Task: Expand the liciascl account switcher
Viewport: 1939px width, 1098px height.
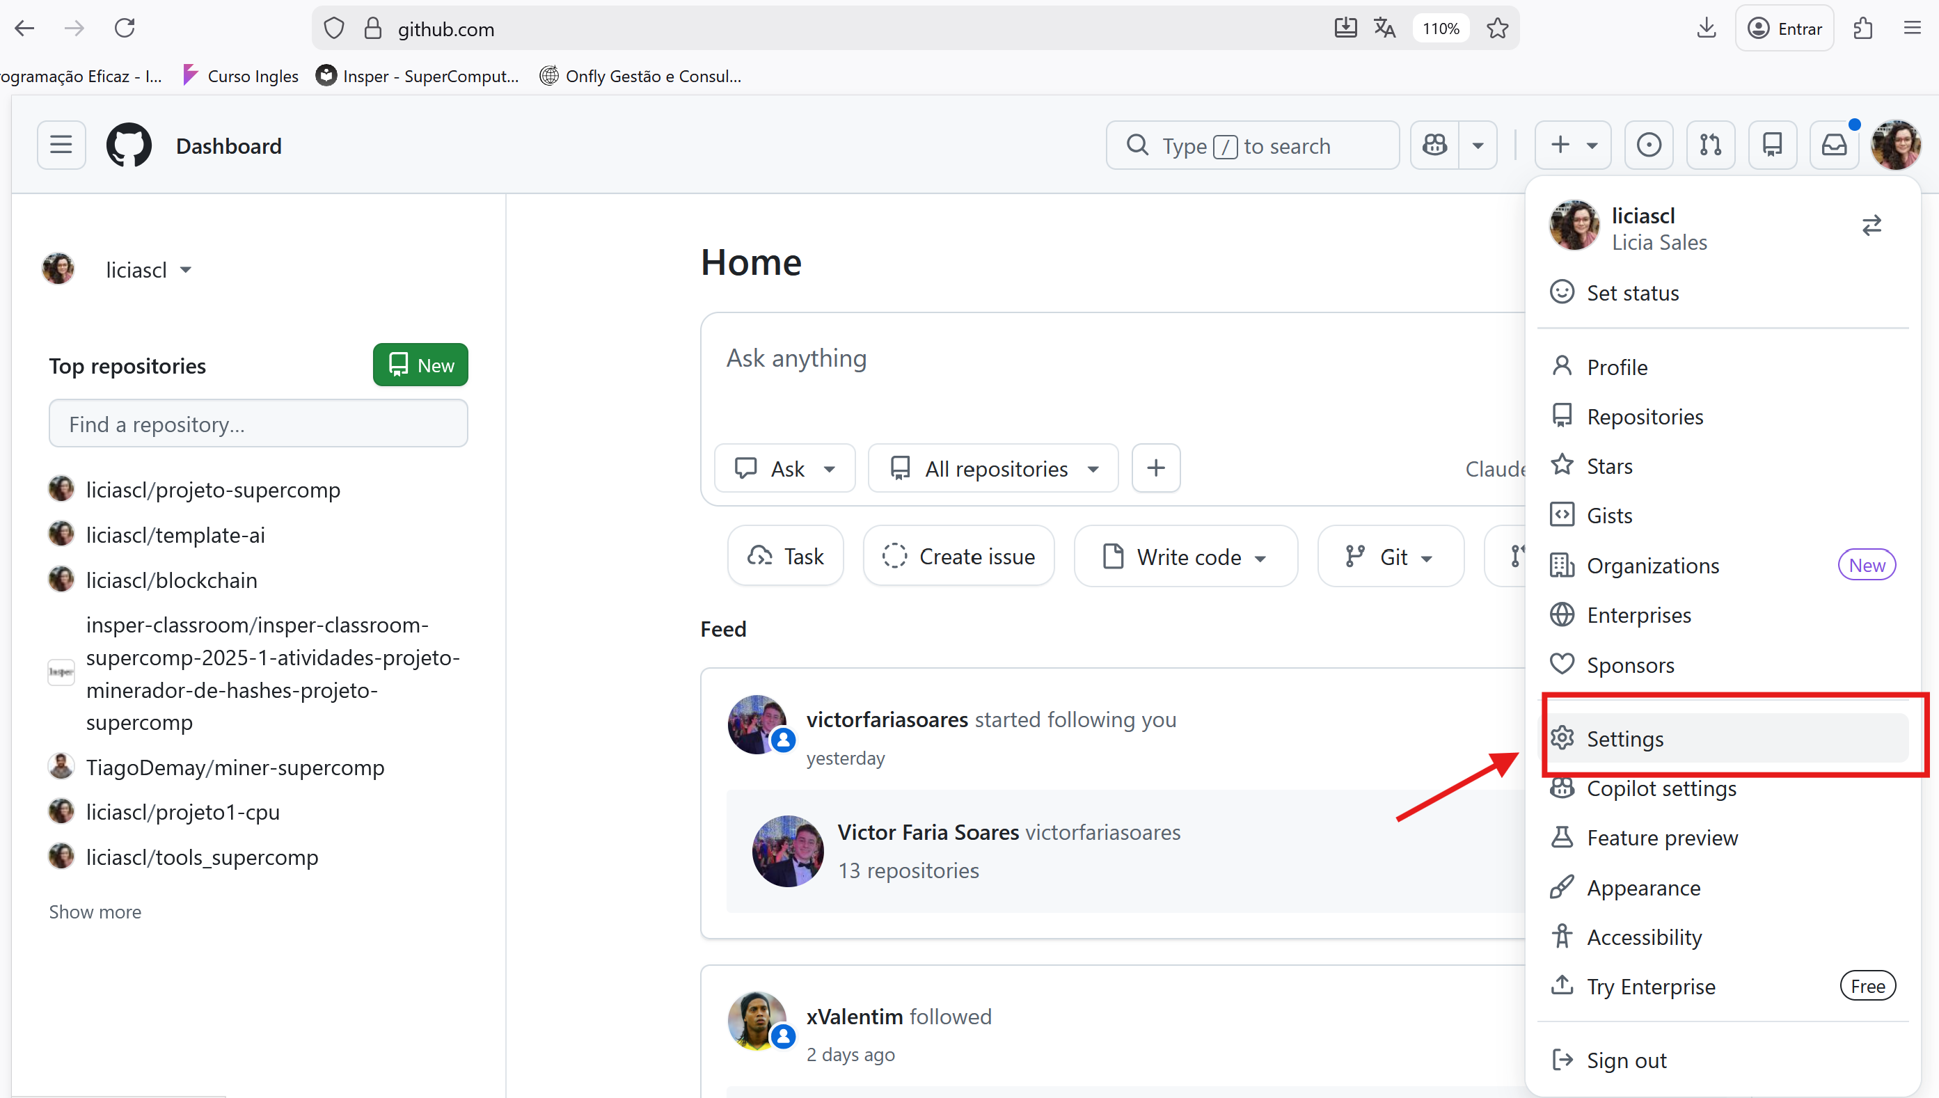Action: pos(148,270)
